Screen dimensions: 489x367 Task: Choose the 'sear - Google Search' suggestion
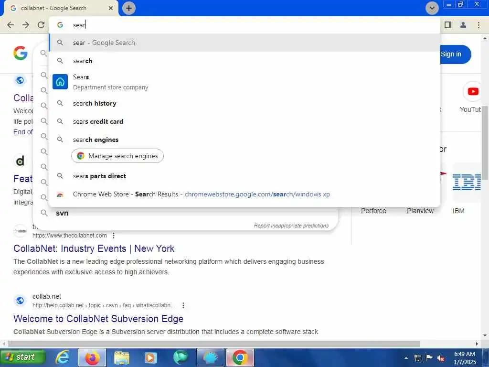pos(244,43)
